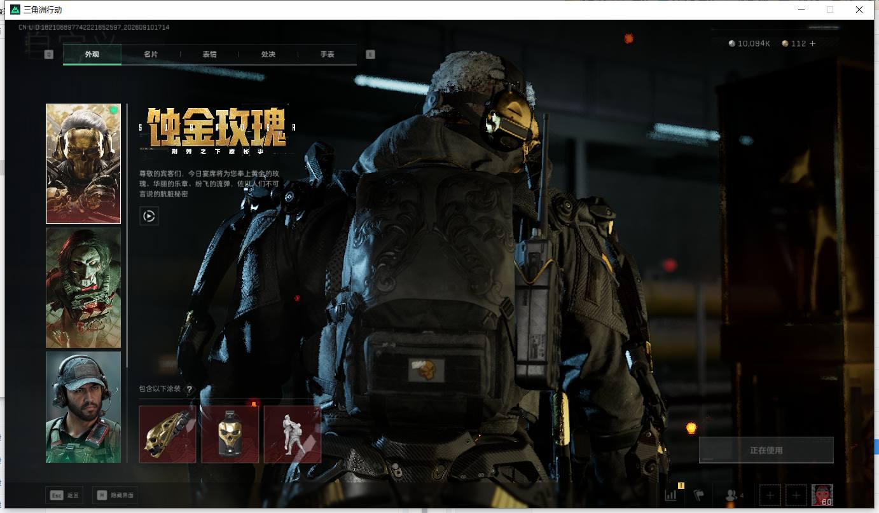This screenshot has height=513, width=879.
Task: View the white figures execution item
Action: [293, 434]
